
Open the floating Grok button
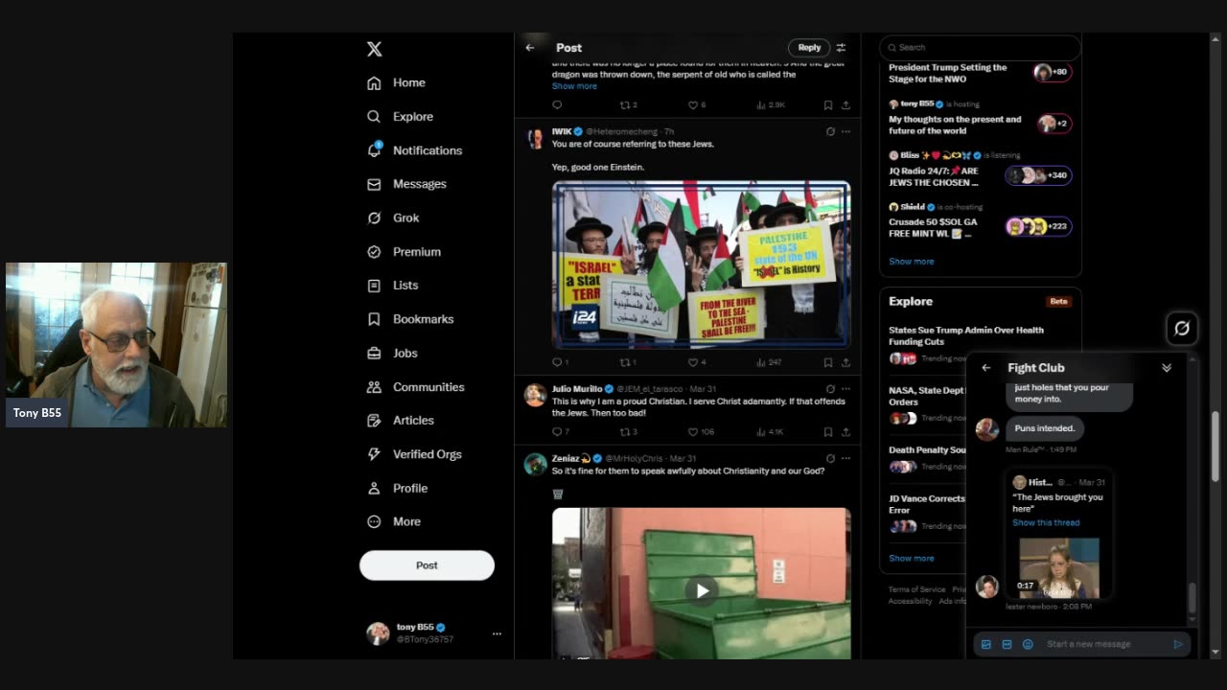tap(1182, 329)
